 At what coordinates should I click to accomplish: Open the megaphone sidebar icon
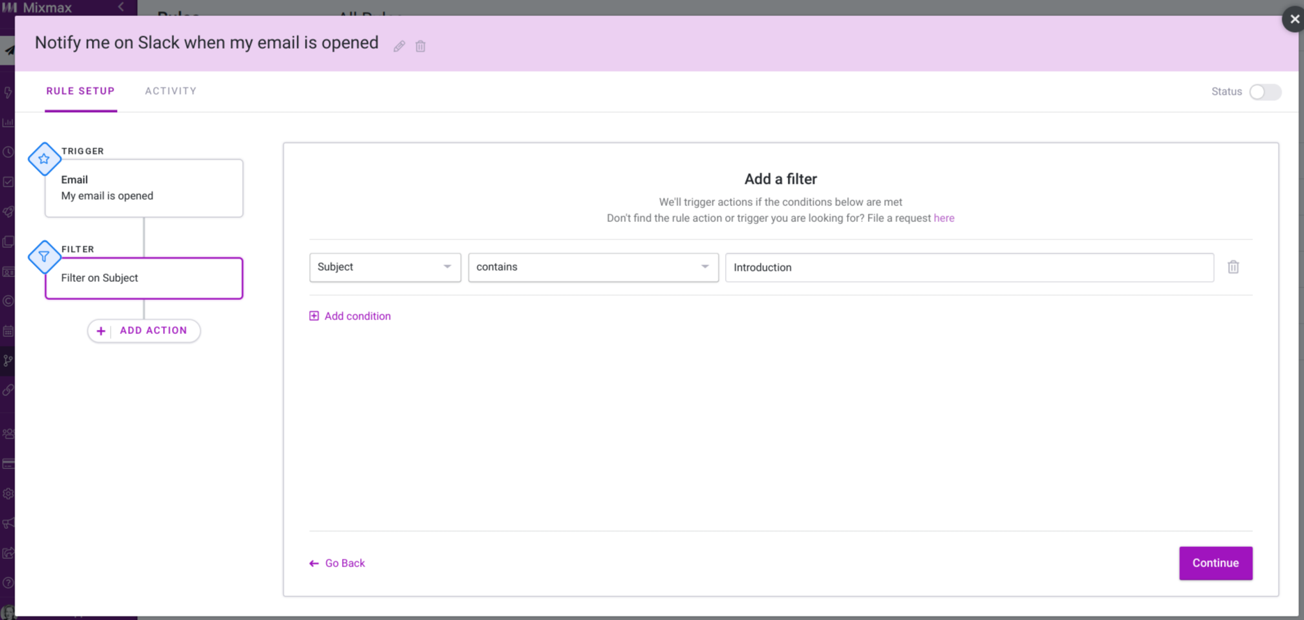(x=8, y=523)
